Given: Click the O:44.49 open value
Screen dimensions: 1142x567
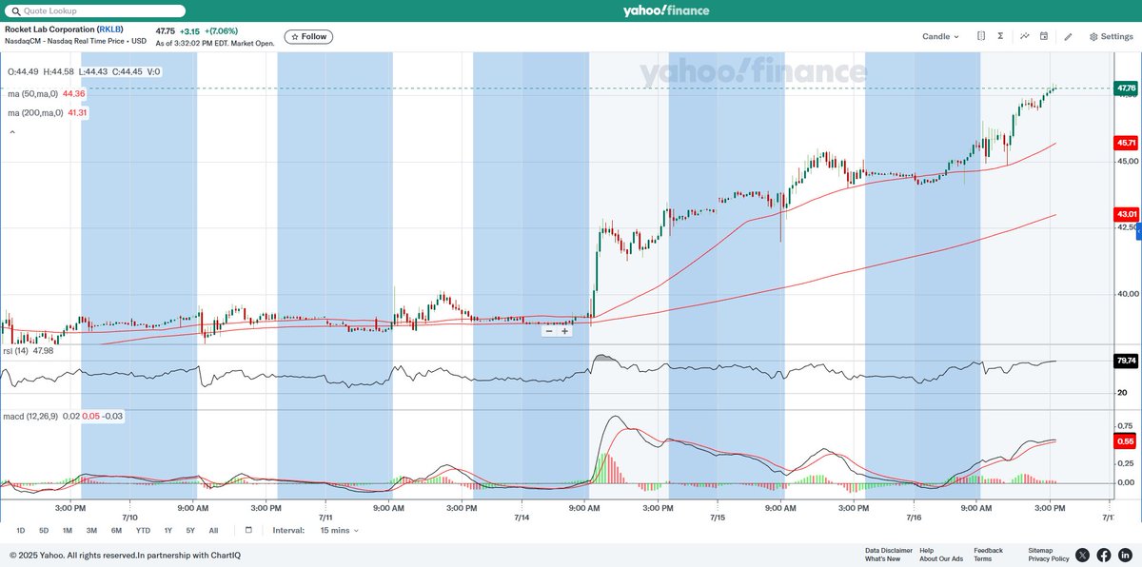Looking at the screenshot, I should (x=23, y=71).
